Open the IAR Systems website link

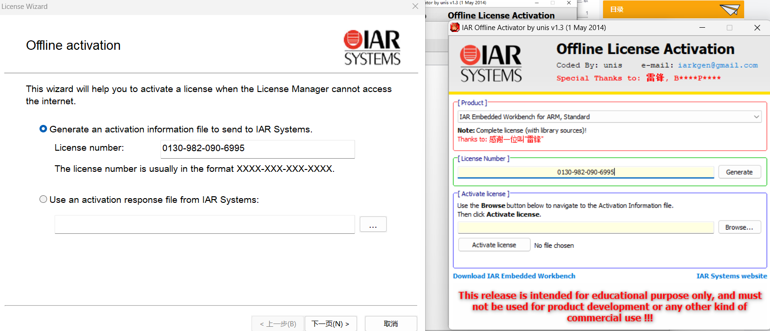click(731, 276)
